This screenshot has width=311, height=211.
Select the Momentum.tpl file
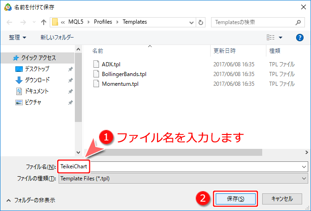pos(120,84)
